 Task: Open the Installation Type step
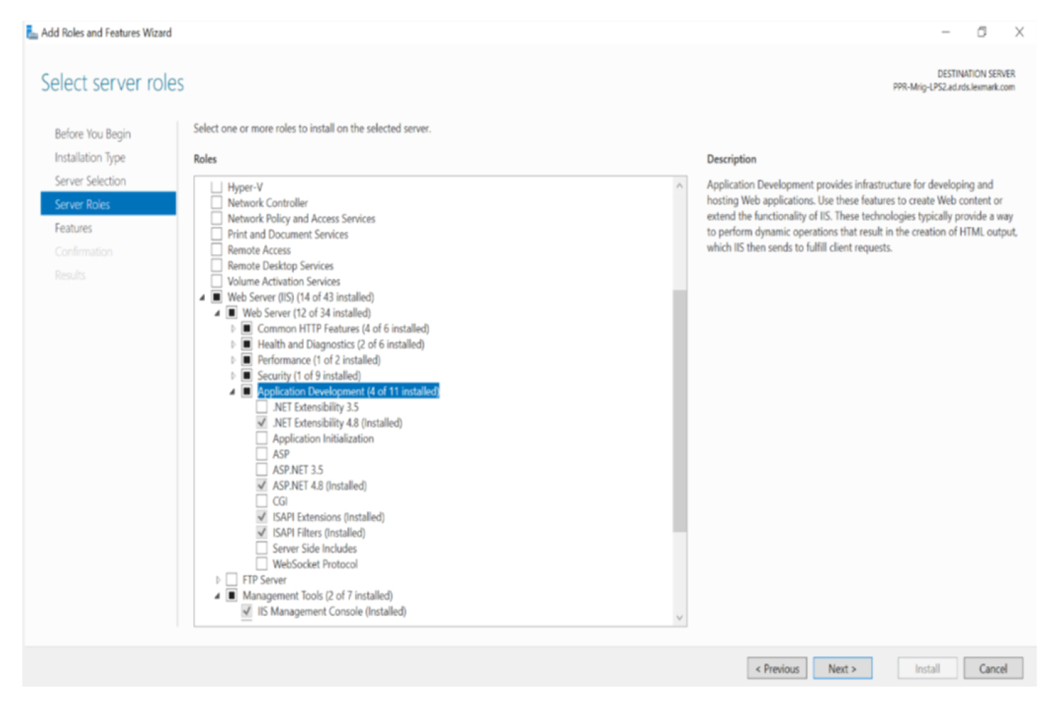click(90, 158)
